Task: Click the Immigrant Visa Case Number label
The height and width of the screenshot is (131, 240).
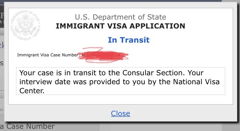Action: 48,55
